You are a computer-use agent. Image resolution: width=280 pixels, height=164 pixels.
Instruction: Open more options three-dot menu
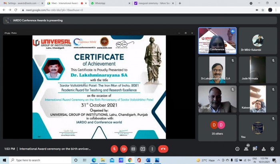(152, 149)
